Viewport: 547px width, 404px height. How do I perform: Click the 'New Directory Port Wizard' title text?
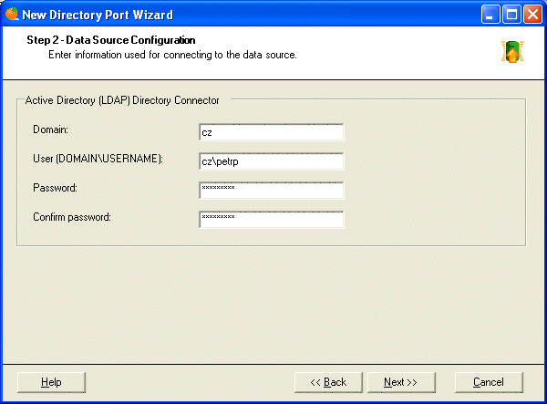pos(98,15)
